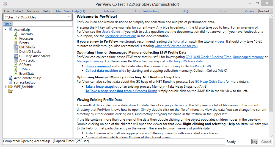Open the User's Guide link

click(111, 32)
